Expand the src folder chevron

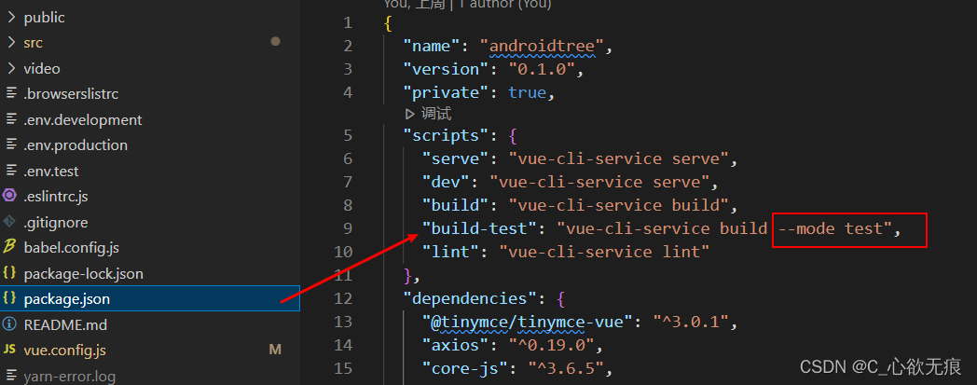click(10, 43)
